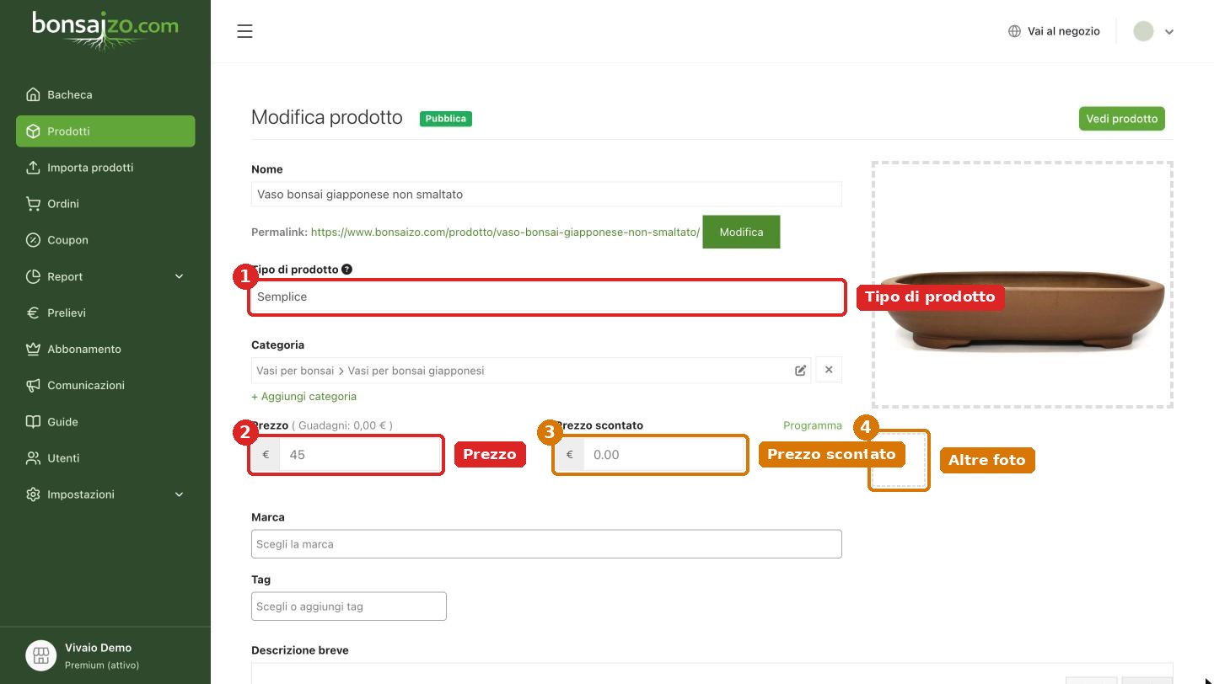This screenshot has height=684, width=1214.
Task: Click the globe icon beside Vai al negozio
Action: coord(1014,31)
